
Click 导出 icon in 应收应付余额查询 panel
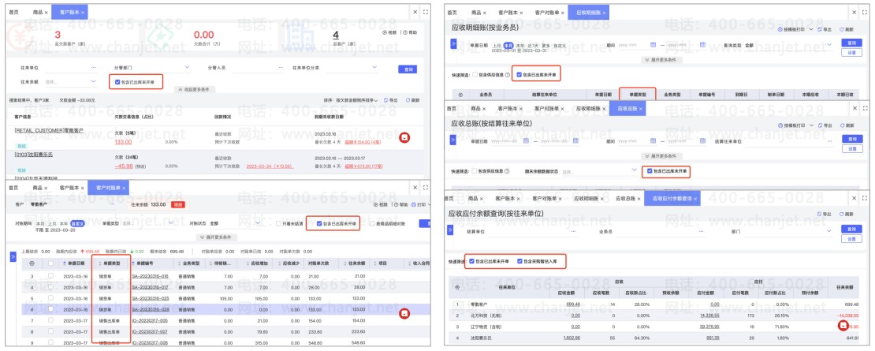819,213
